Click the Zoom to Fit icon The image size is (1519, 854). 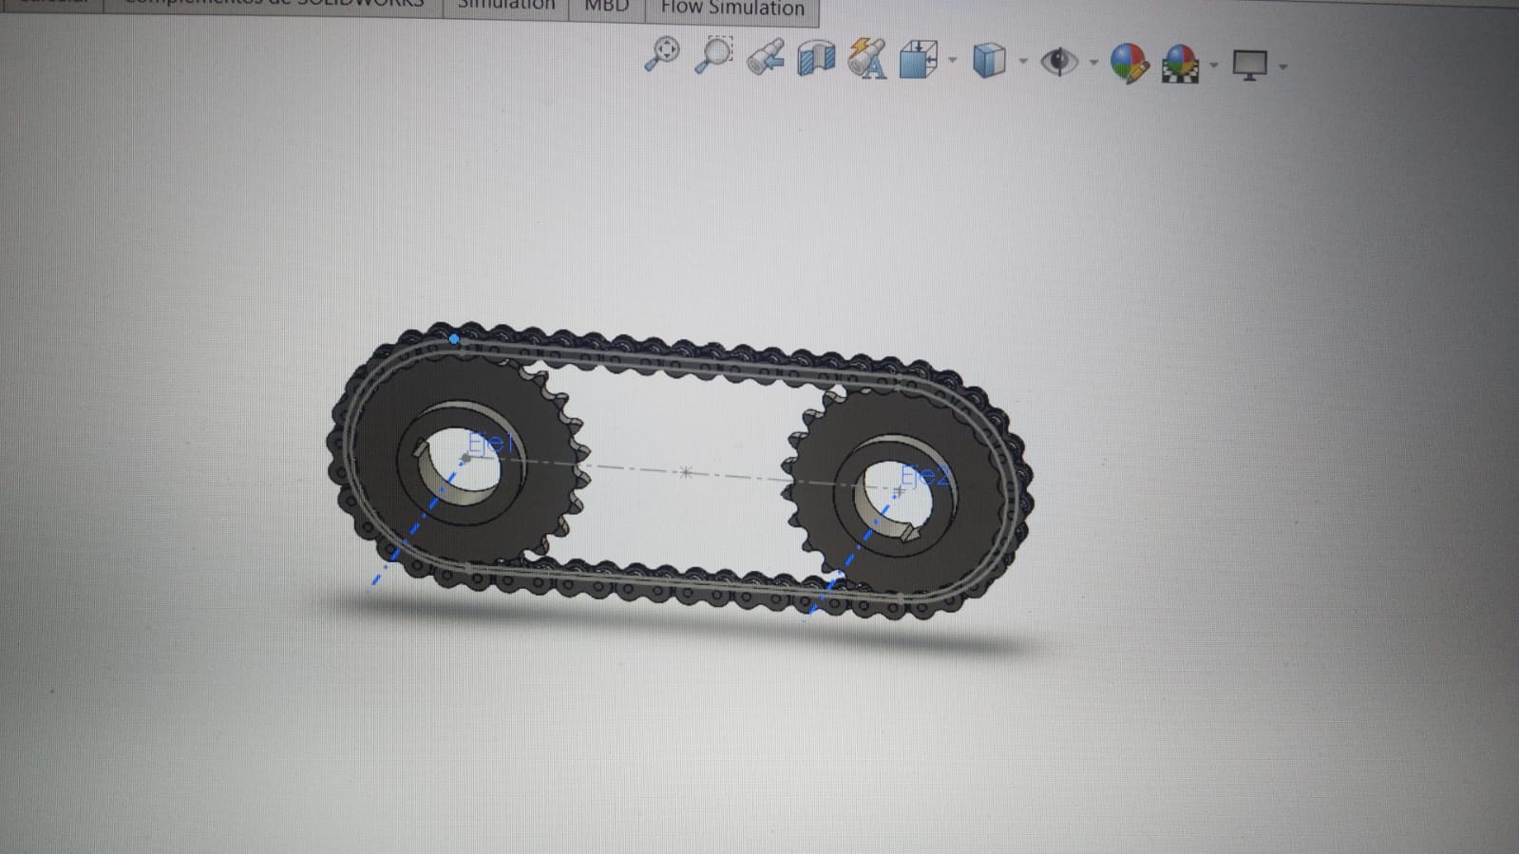pos(662,53)
